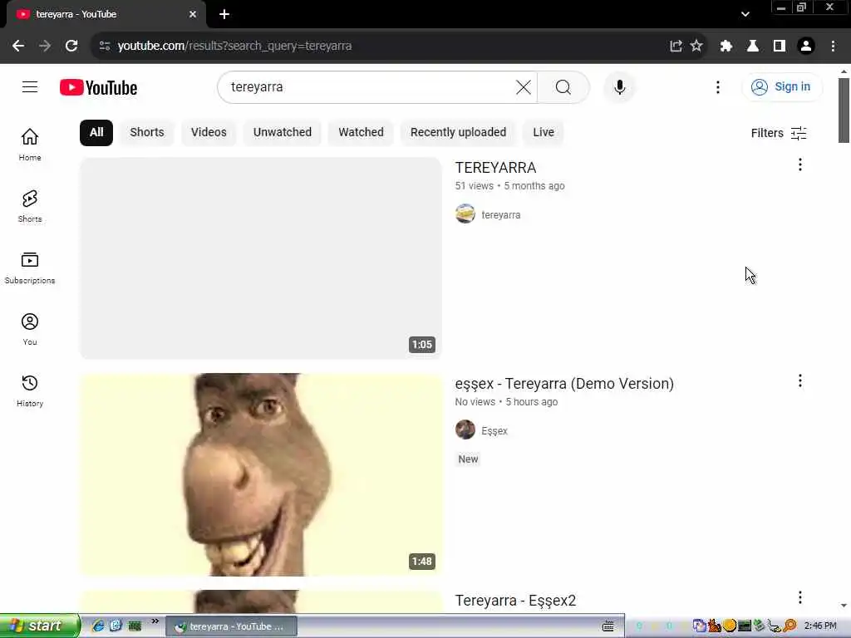Viewport: 851px width, 638px height.
Task: Select the Unwatched filter chip
Action: tap(283, 133)
